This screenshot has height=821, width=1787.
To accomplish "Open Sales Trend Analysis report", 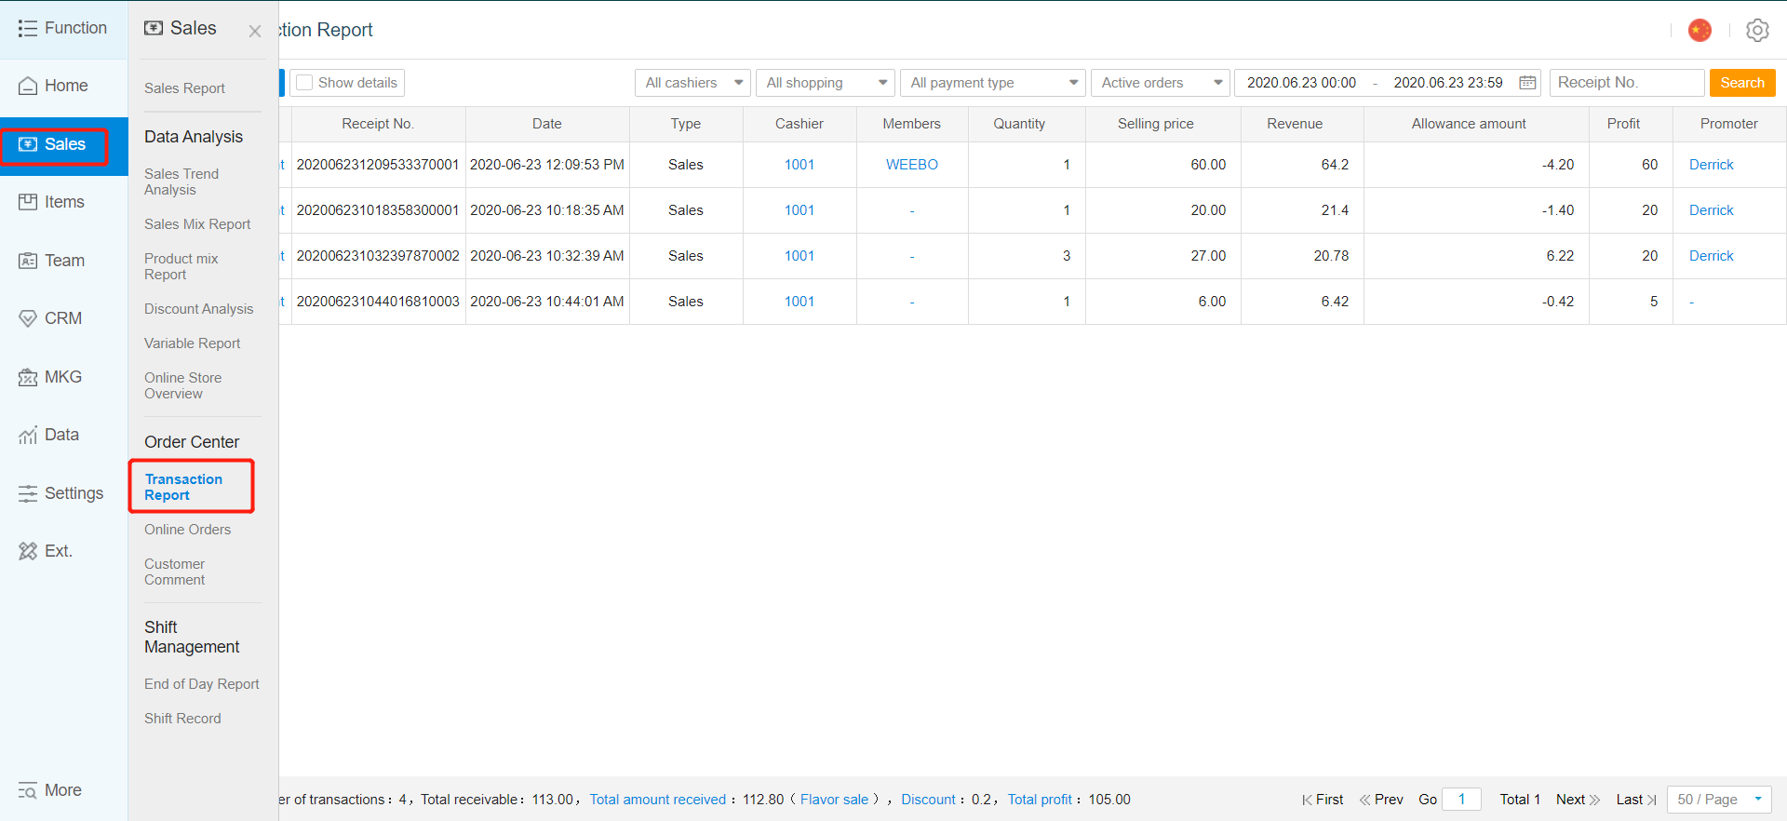I will (x=181, y=182).
